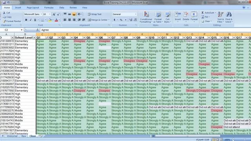Toggle middle vertical alignment
This screenshot has height=141, width=251.
69,14
